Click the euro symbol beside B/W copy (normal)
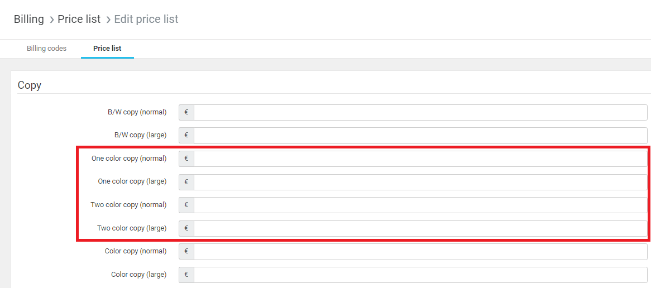 [x=186, y=112]
